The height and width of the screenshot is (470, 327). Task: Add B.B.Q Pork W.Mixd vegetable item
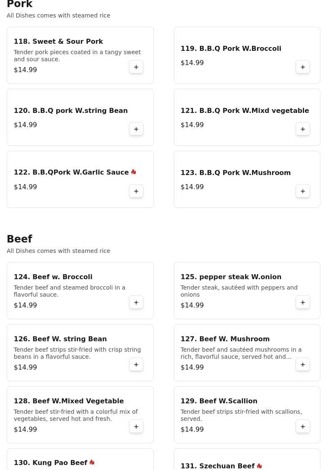pos(303,129)
